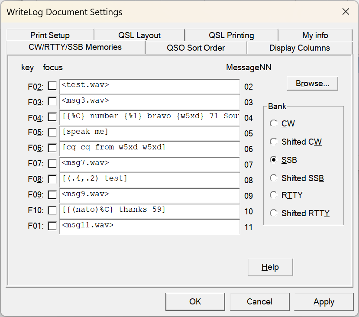Select RTTY bank option
Viewport: 359px width, 317px height.
274,195
